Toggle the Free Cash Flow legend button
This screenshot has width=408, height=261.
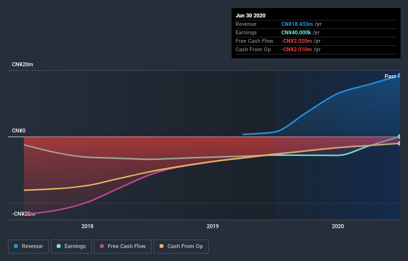(x=123, y=247)
